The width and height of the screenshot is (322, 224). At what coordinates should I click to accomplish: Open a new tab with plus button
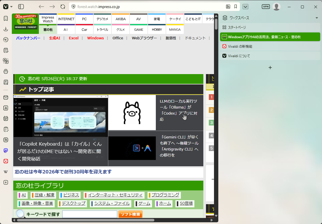point(270,67)
